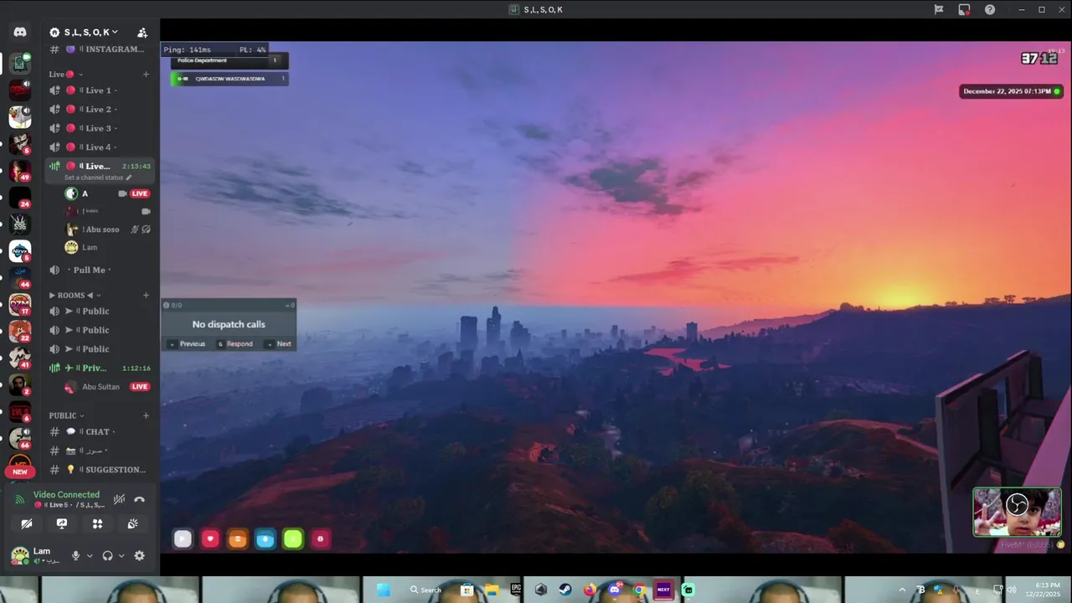Click the blue square in game hotbar

pos(265,539)
